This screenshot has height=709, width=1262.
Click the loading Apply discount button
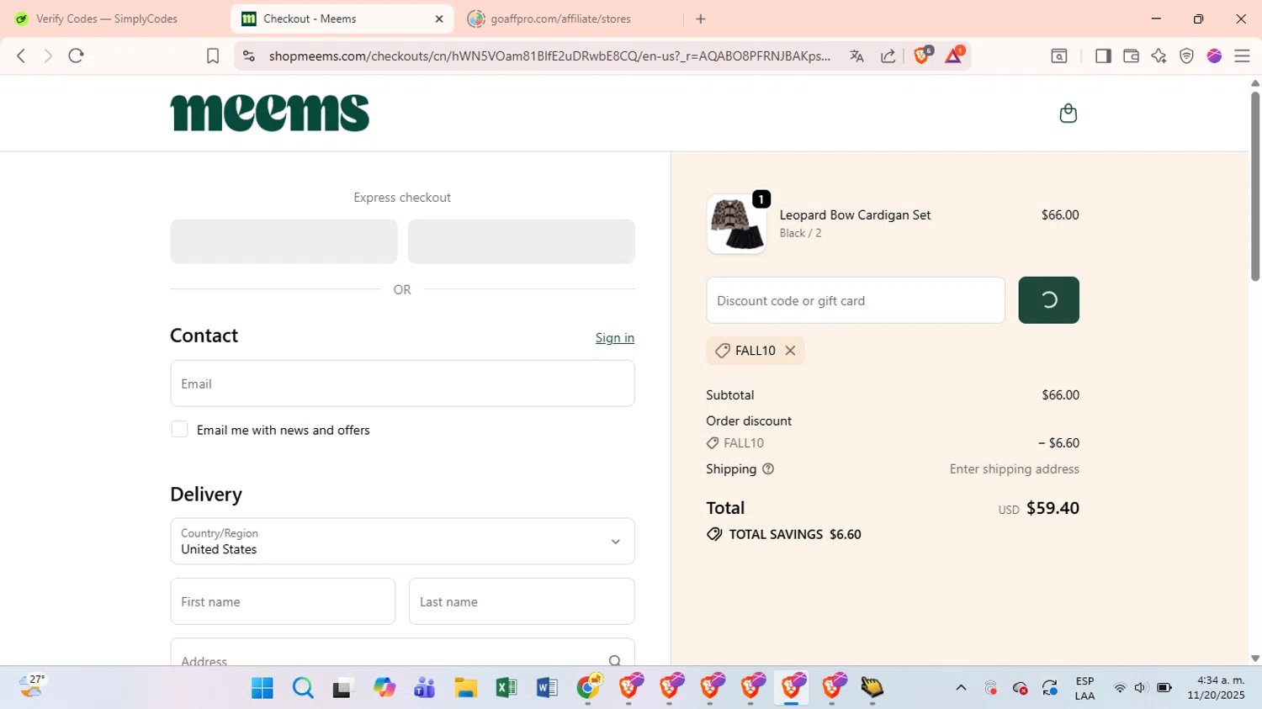pyautogui.click(x=1048, y=300)
